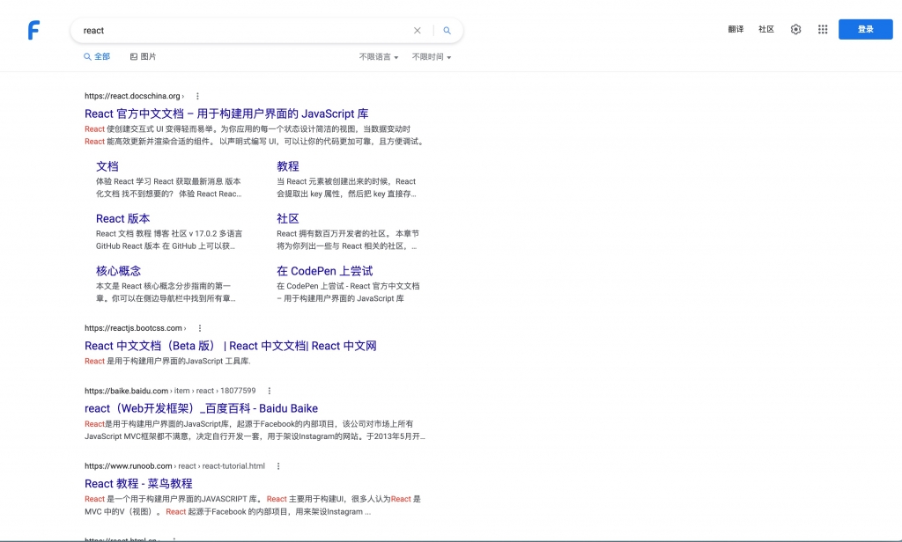The height and width of the screenshot is (542, 902).
Task: Open the 百度百科 react result title
Action: tap(202, 408)
